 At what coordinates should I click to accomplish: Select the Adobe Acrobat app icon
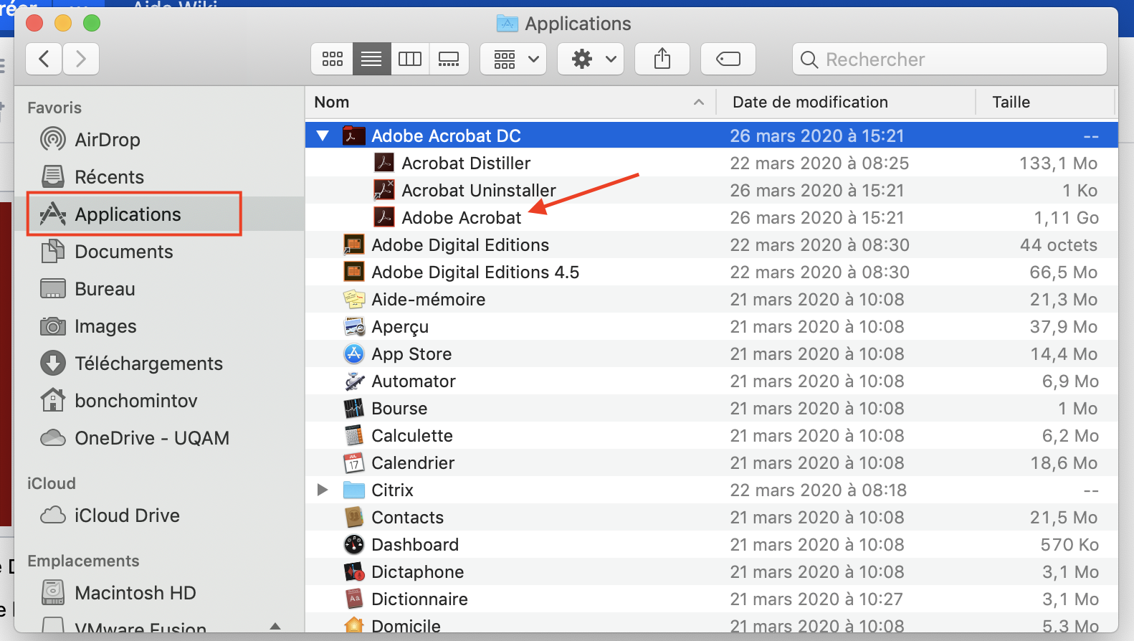[x=384, y=217]
